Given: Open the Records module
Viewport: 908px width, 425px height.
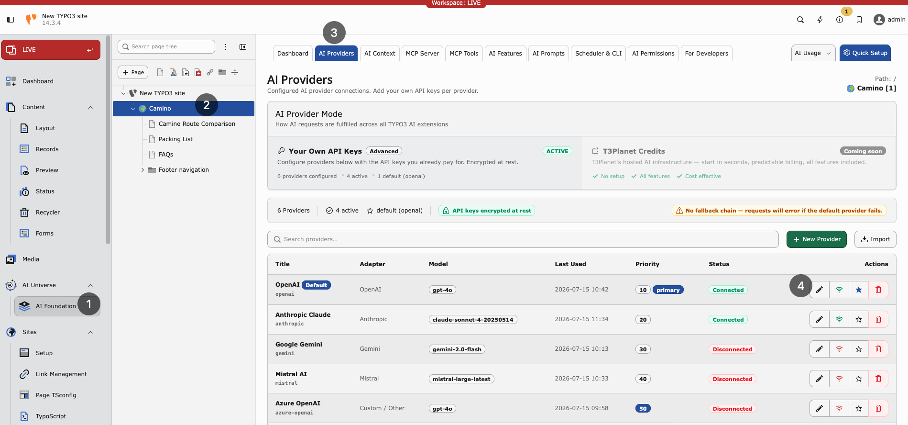Looking at the screenshot, I should [57, 149].
